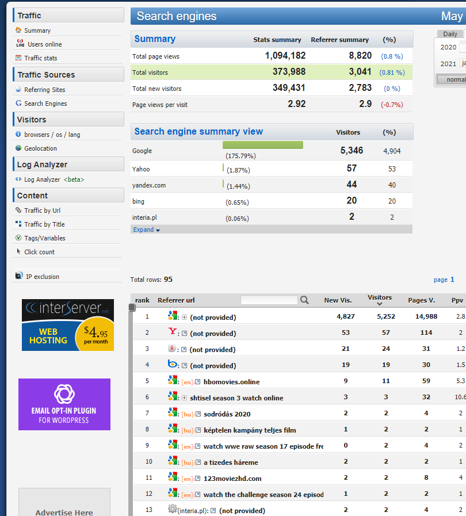Click the magnifier icon beside the referrer search box
The width and height of the screenshot is (466, 516).
click(304, 300)
